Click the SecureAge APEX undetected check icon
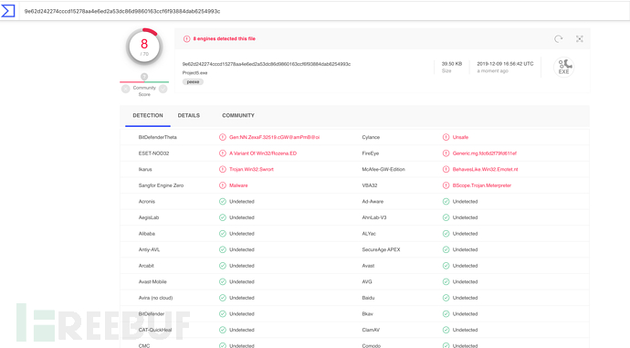The width and height of the screenshot is (630, 348). (x=446, y=249)
